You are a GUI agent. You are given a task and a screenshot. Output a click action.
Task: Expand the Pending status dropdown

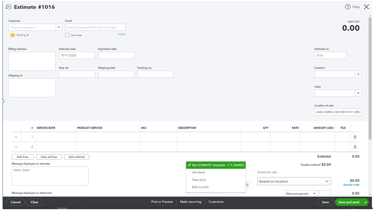tap(28, 35)
